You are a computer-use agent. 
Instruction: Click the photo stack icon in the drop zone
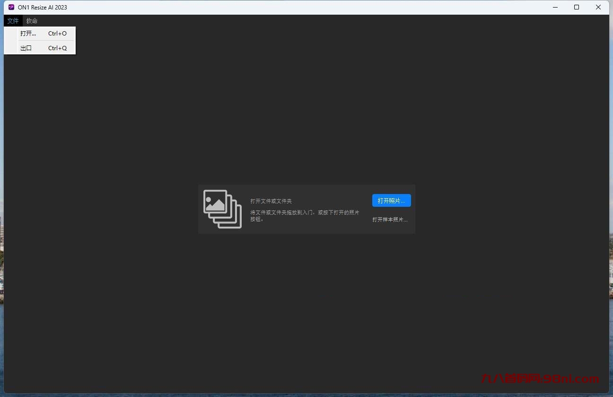(x=222, y=209)
